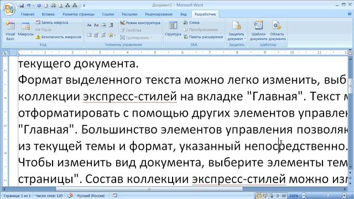354x199 pixels.
Task: Switch to Print Layout view
Action: pos(259,196)
